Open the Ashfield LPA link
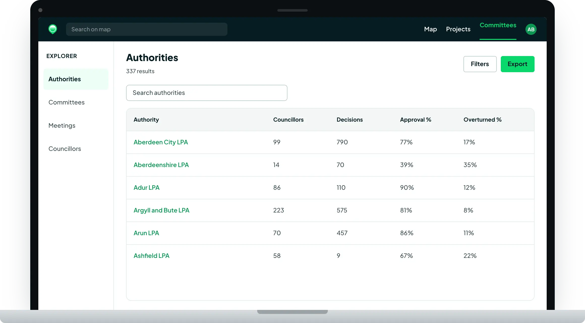This screenshot has height=323, width=585. pos(151,256)
